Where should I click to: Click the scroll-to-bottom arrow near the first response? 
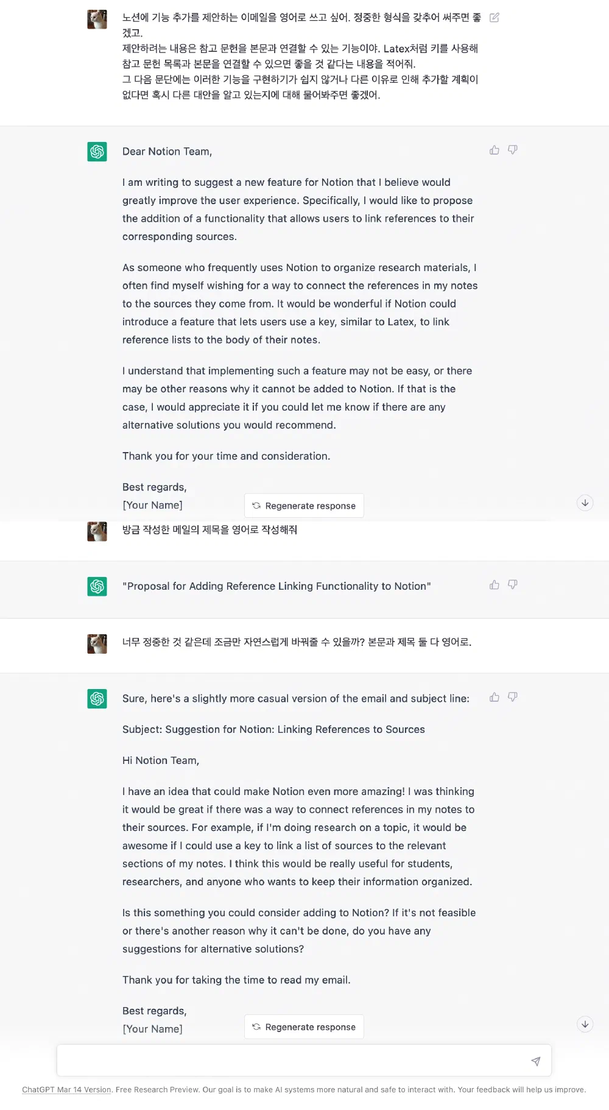point(585,503)
